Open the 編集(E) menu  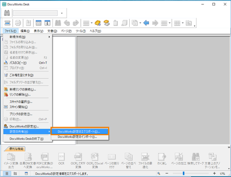[x=25, y=31]
